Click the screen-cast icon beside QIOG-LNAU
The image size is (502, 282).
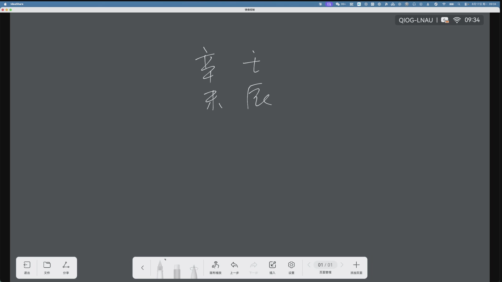[x=445, y=20]
